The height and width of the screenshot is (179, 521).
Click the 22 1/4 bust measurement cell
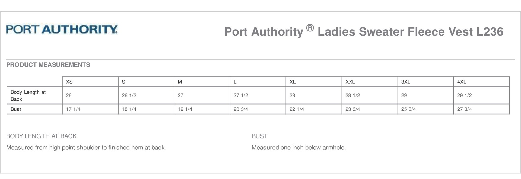click(x=297, y=109)
